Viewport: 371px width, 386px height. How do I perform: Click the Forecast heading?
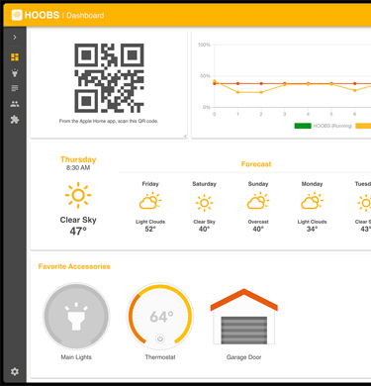point(256,164)
